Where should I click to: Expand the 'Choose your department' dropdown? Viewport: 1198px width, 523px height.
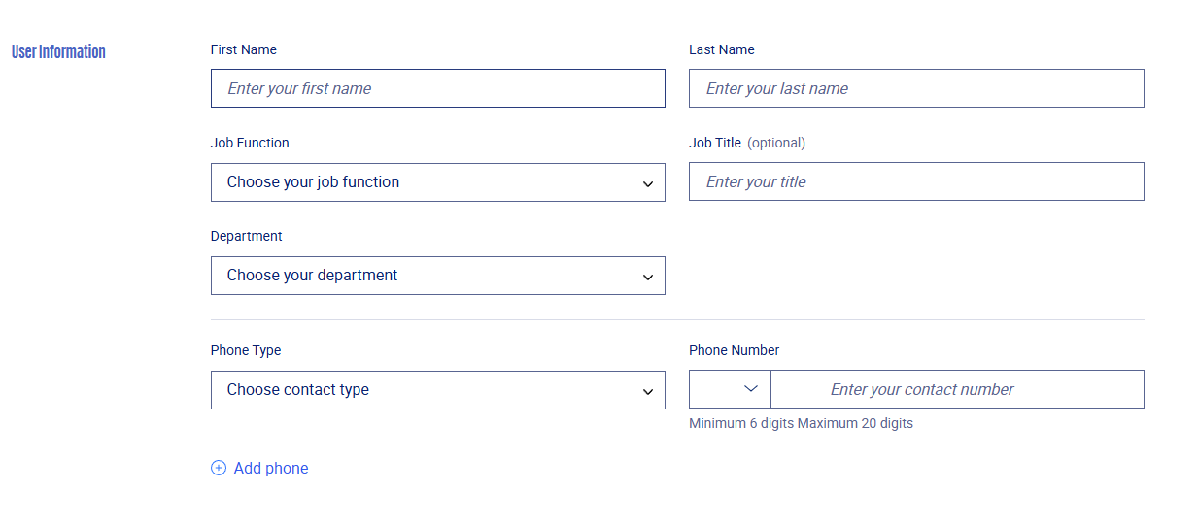click(438, 276)
